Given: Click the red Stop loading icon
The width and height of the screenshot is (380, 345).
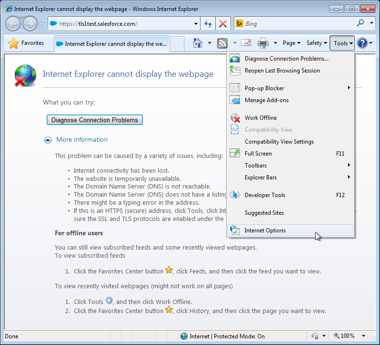Looking at the screenshot, I should coord(223,24).
